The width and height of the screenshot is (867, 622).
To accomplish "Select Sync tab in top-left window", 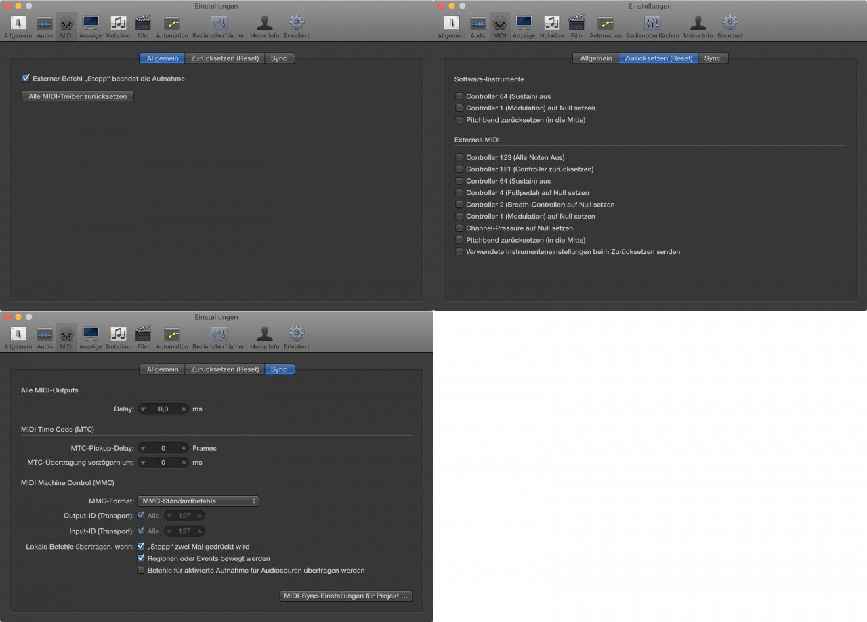I will coord(279,58).
